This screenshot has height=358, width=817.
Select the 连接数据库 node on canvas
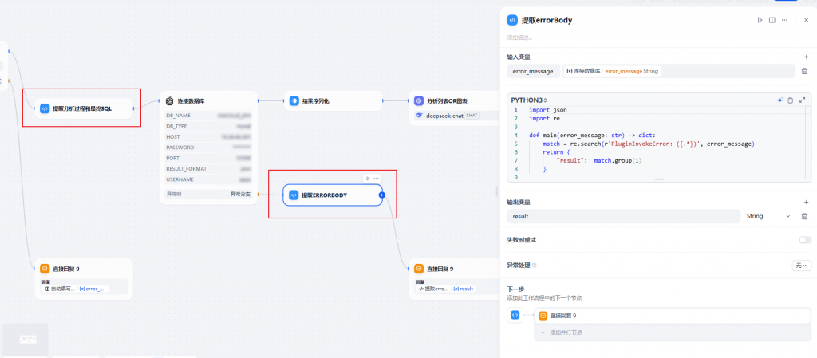click(x=209, y=101)
